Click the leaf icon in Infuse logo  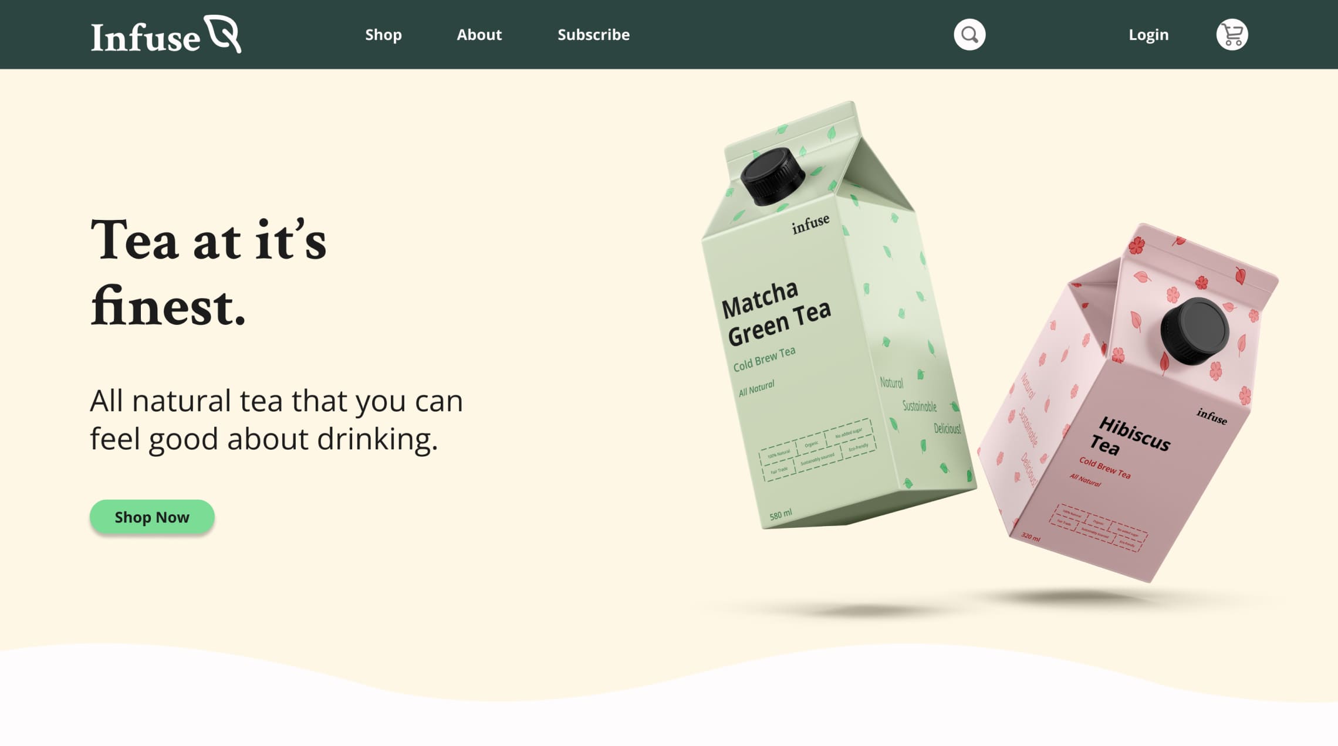coord(222,33)
